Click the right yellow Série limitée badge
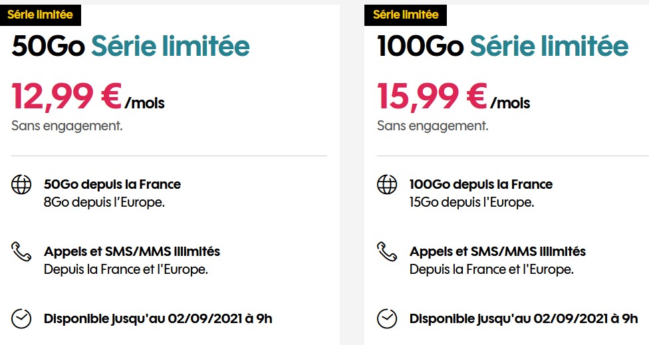The width and height of the screenshot is (649, 345). (x=406, y=14)
